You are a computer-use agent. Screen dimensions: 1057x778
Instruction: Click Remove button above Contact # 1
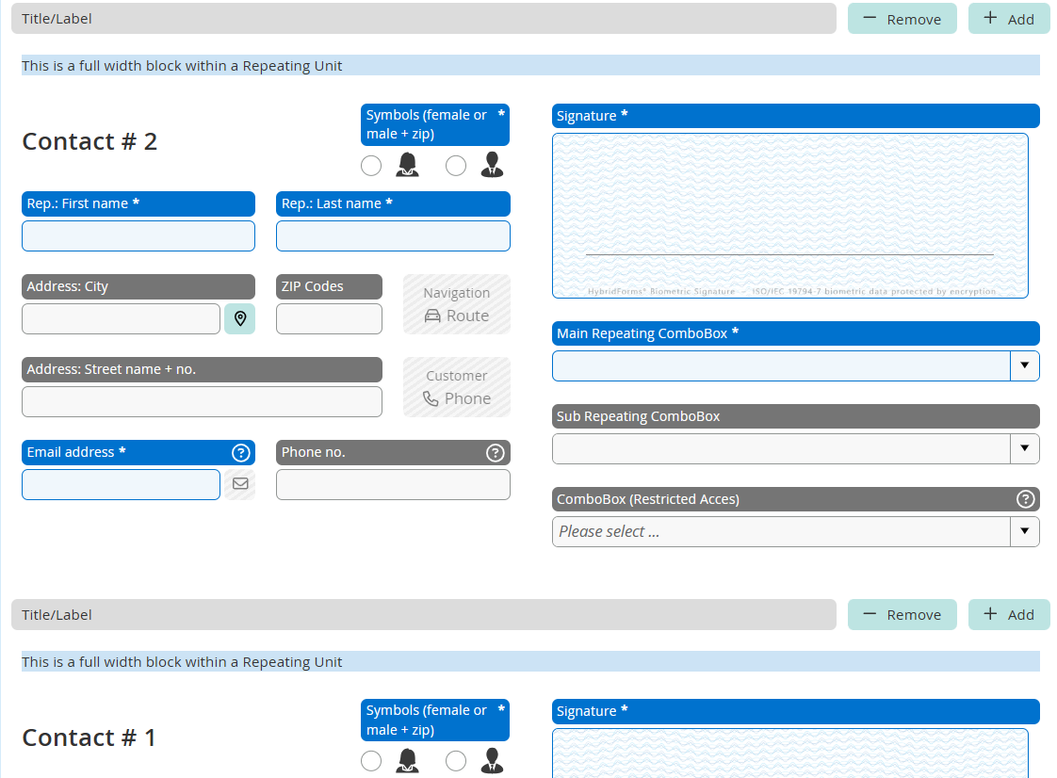tap(902, 615)
